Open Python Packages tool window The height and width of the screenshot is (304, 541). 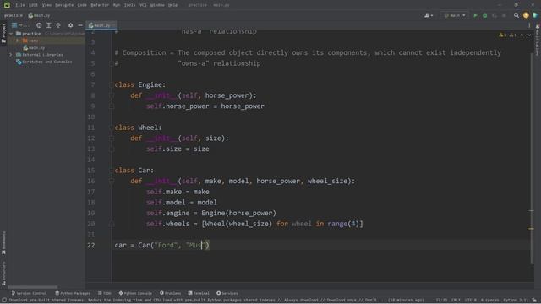coord(73,293)
